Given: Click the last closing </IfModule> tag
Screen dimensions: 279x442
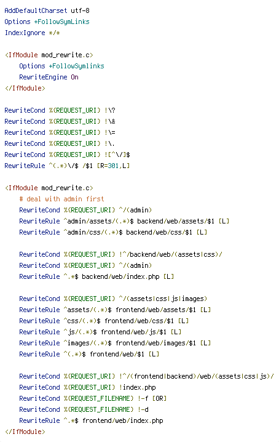Looking at the screenshot, I should 25,432.
